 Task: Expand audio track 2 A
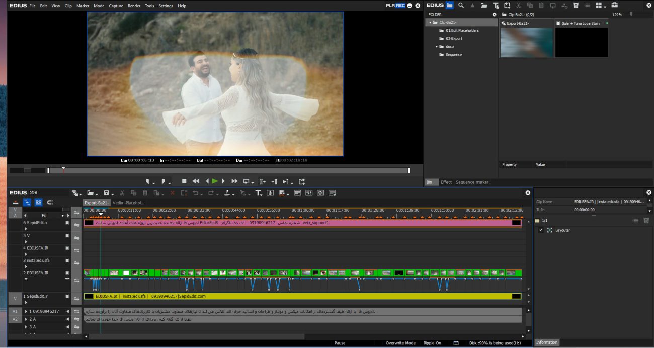[x=25, y=319]
